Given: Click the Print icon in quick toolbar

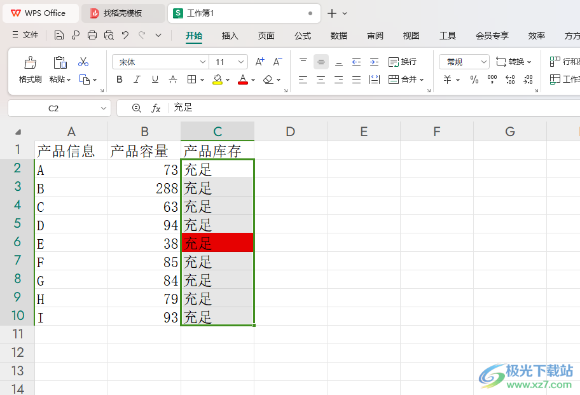Looking at the screenshot, I should point(92,35).
